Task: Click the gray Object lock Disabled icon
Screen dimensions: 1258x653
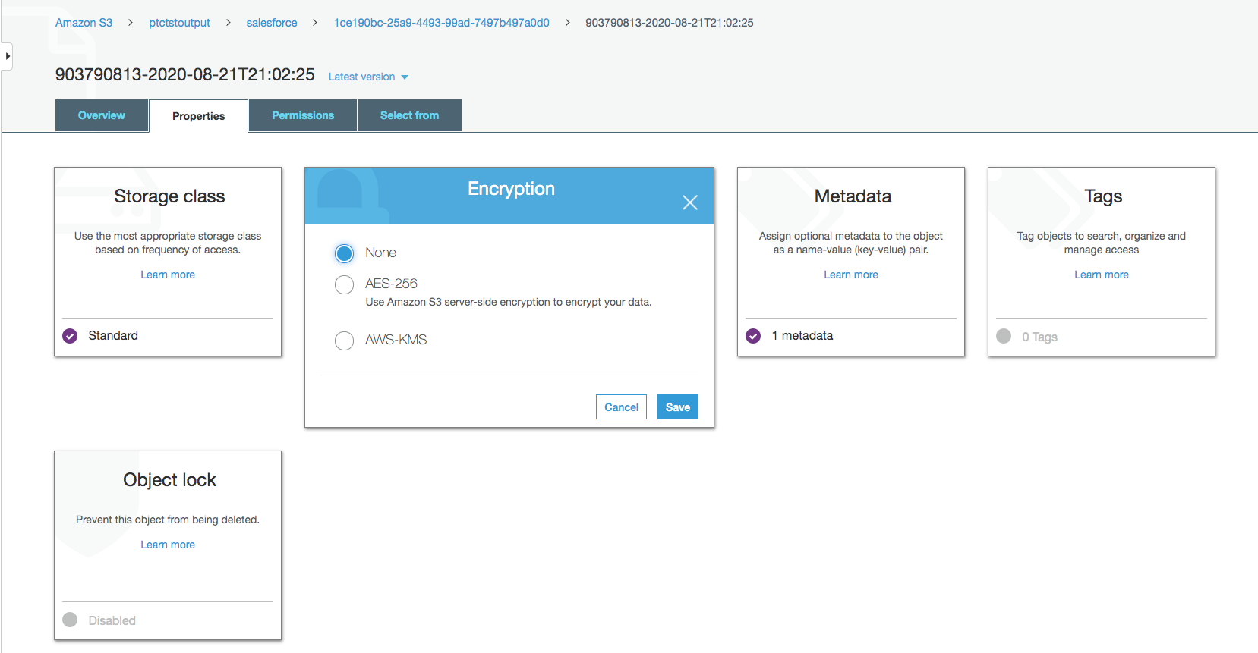Action: point(70,620)
